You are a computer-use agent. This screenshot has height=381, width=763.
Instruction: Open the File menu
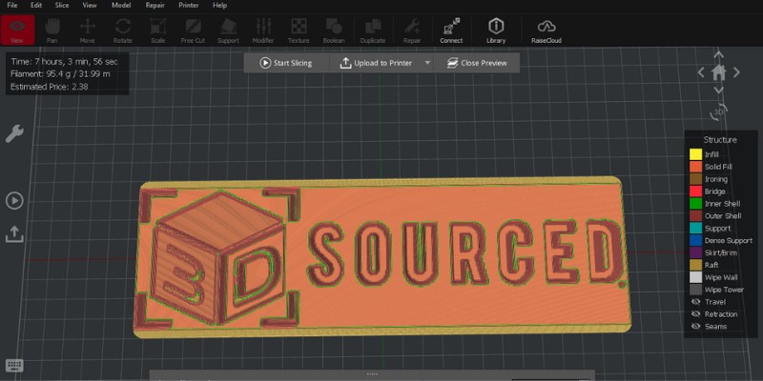click(x=12, y=6)
